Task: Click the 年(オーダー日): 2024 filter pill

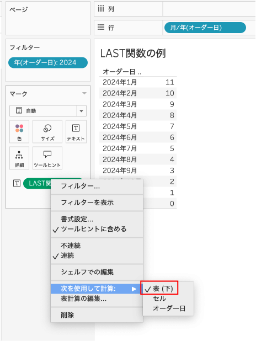Action: [48, 63]
